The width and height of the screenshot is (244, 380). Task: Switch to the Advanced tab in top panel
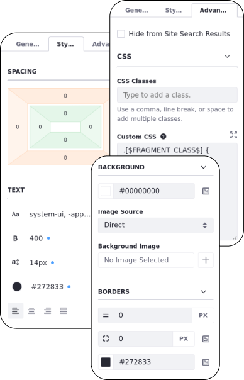coord(213,10)
